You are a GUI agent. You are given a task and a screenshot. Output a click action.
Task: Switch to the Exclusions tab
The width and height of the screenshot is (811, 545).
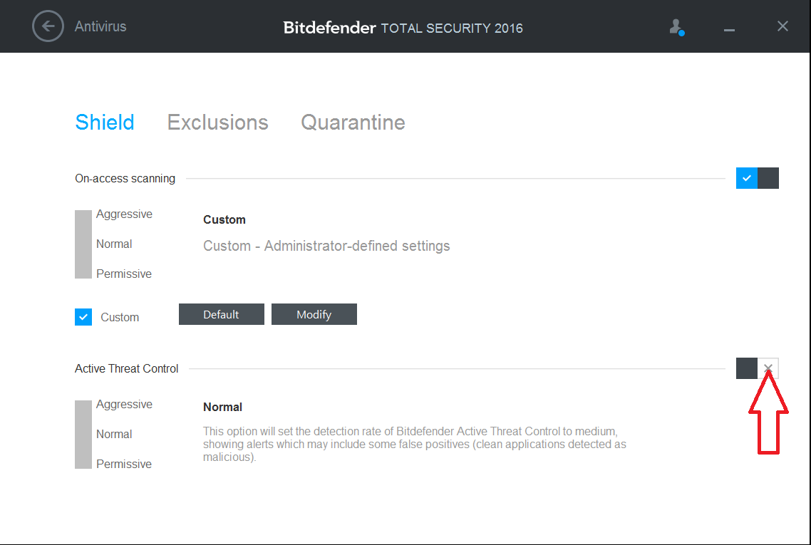218,123
